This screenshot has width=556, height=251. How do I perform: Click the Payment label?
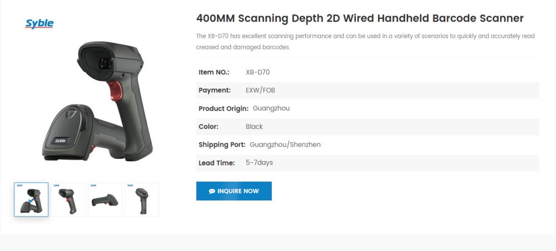point(215,90)
